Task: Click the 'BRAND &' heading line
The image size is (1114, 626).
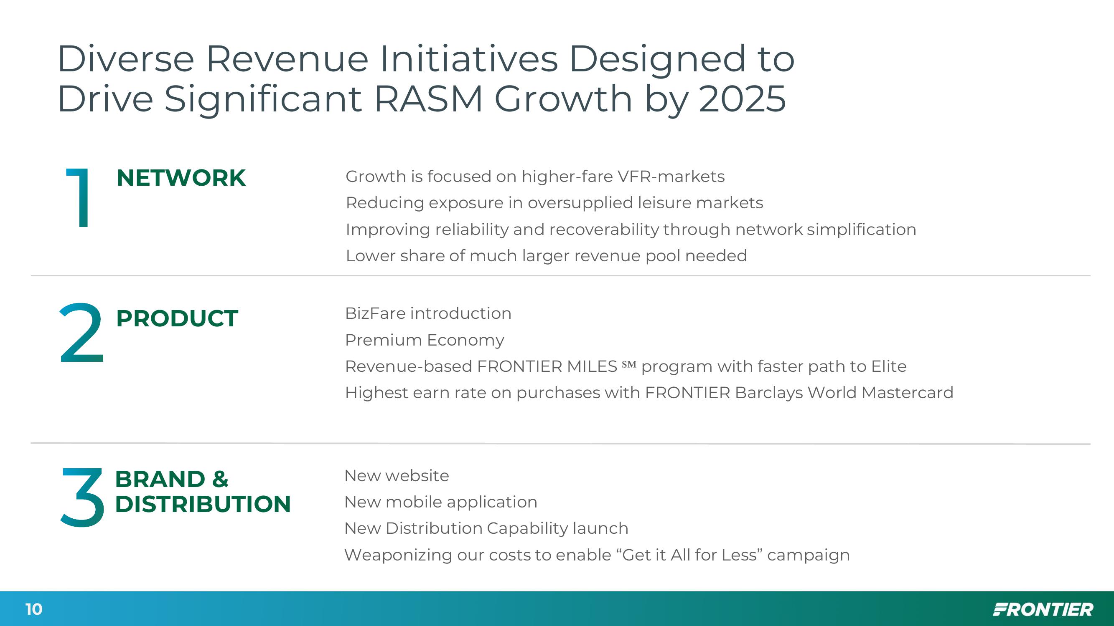Action: tap(172, 479)
